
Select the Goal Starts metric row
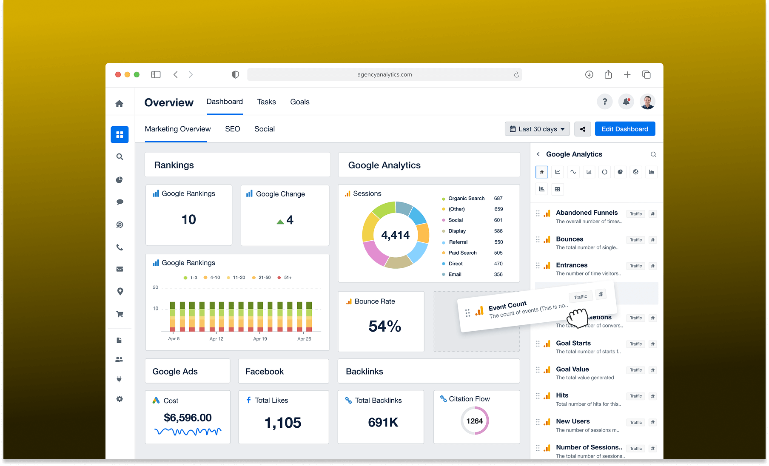click(x=597, y=347)
